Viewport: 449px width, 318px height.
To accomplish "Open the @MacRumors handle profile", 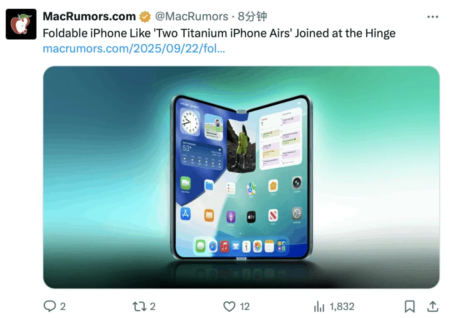I will click(x=192, y=16).
